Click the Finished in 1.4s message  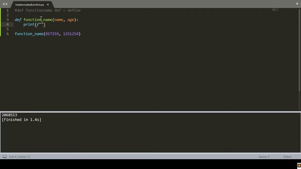22,120
